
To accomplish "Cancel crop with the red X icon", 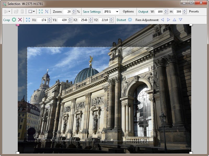I will click(20, 20).
